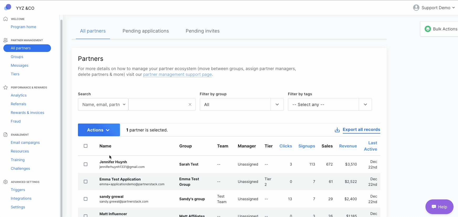
Task: Sort table by Signups column
Action: point(307,146)
